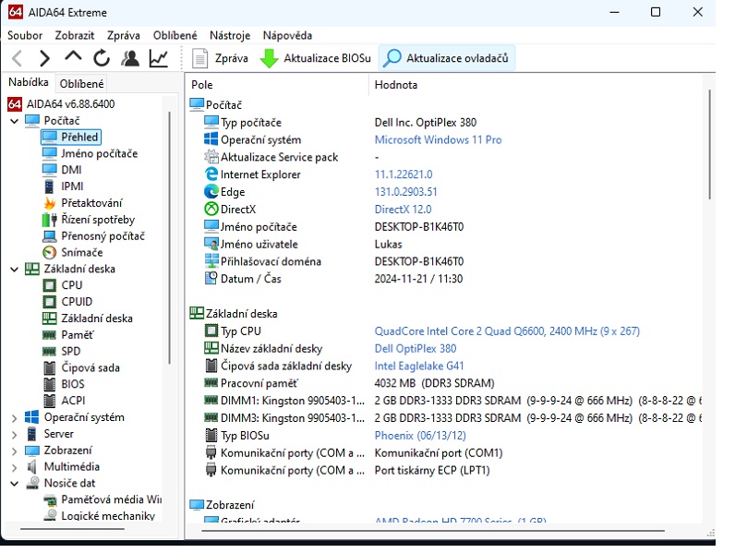
Task: Expand the Operační systém tree node
Action: (14, 418)
